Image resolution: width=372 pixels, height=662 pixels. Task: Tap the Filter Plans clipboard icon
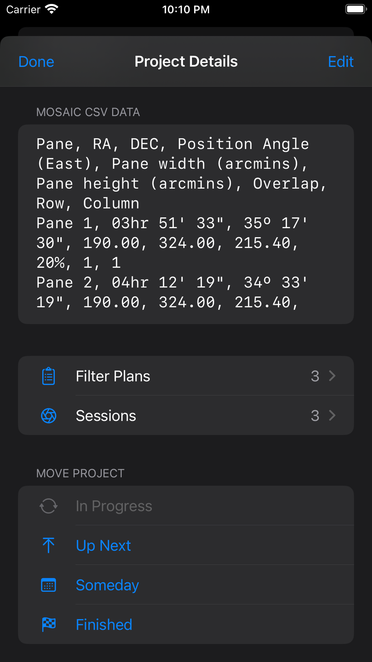[x=48, y=376]
